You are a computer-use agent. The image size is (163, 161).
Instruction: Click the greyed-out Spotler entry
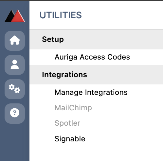67,123
